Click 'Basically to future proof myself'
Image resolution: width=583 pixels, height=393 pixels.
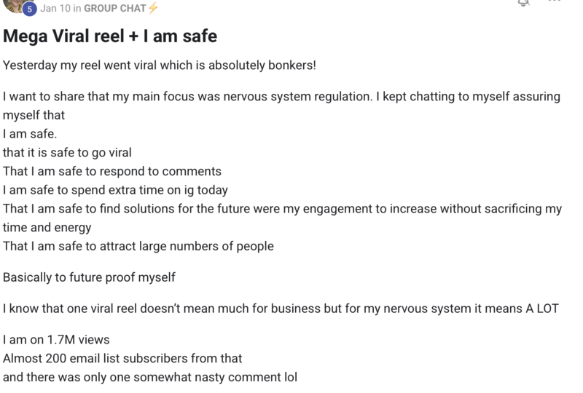tap(89, 277)
